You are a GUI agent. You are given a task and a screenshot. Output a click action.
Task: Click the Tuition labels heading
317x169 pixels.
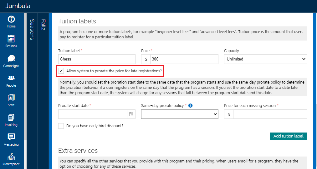tap(77, 21)
